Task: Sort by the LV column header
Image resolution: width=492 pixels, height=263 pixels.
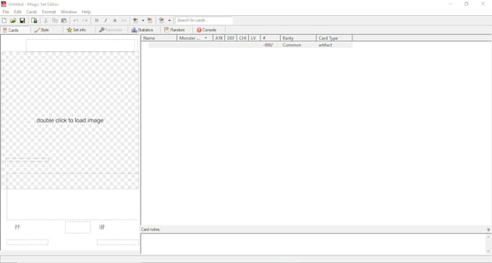Action: [x=254, y=38]
